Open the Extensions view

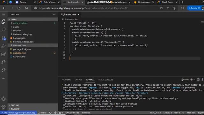tap(4, 54)
